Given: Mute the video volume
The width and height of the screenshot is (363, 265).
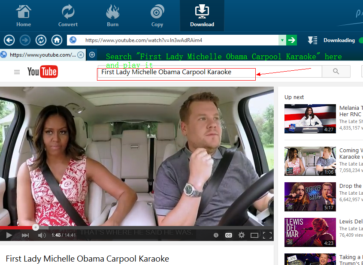Looking at the screenshot, I should [x=42, y=235].
